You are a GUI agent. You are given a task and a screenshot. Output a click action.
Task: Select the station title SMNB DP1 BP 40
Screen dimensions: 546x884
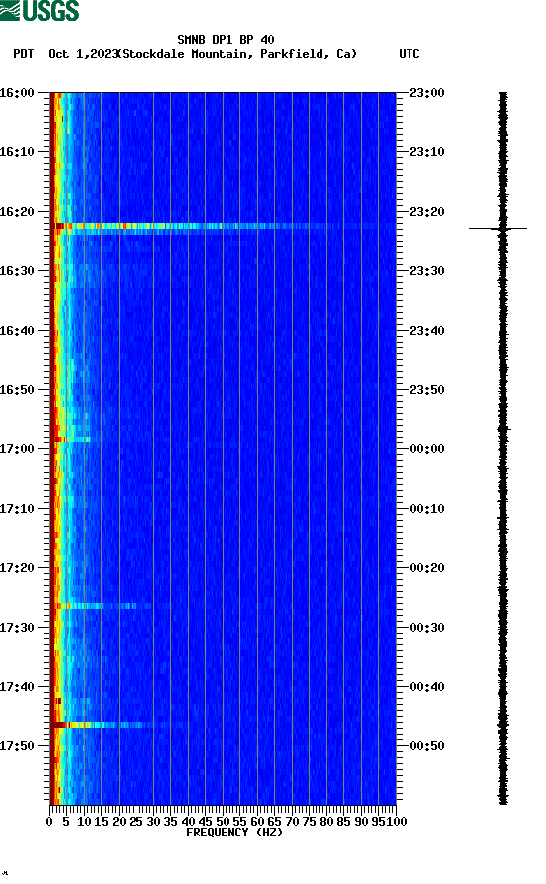pyautogui.click(x=226, y=40)
